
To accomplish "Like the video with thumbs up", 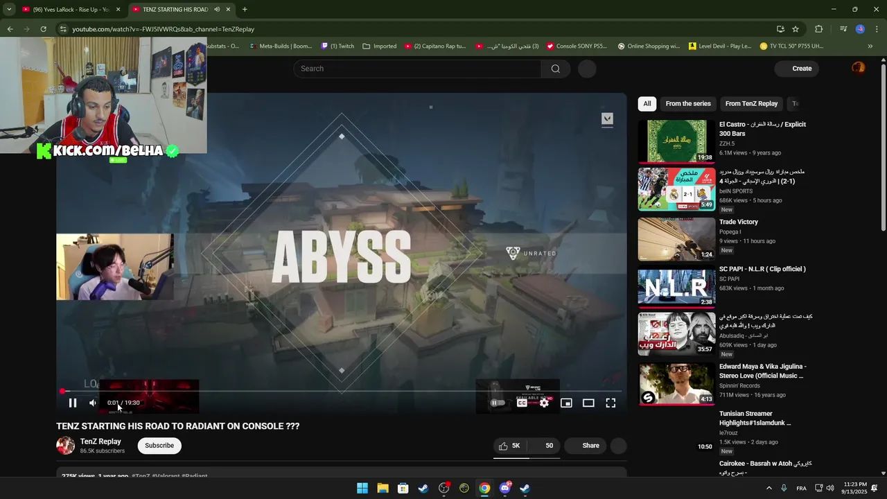I will [x=510, y=446].
